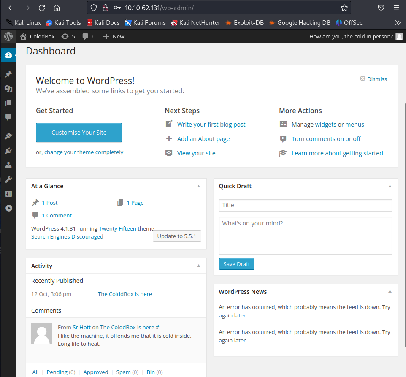Collapse the Activity widget

[x=198, y=266]
